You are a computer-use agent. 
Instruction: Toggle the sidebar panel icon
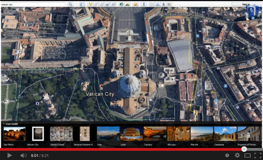coord(82,4)
